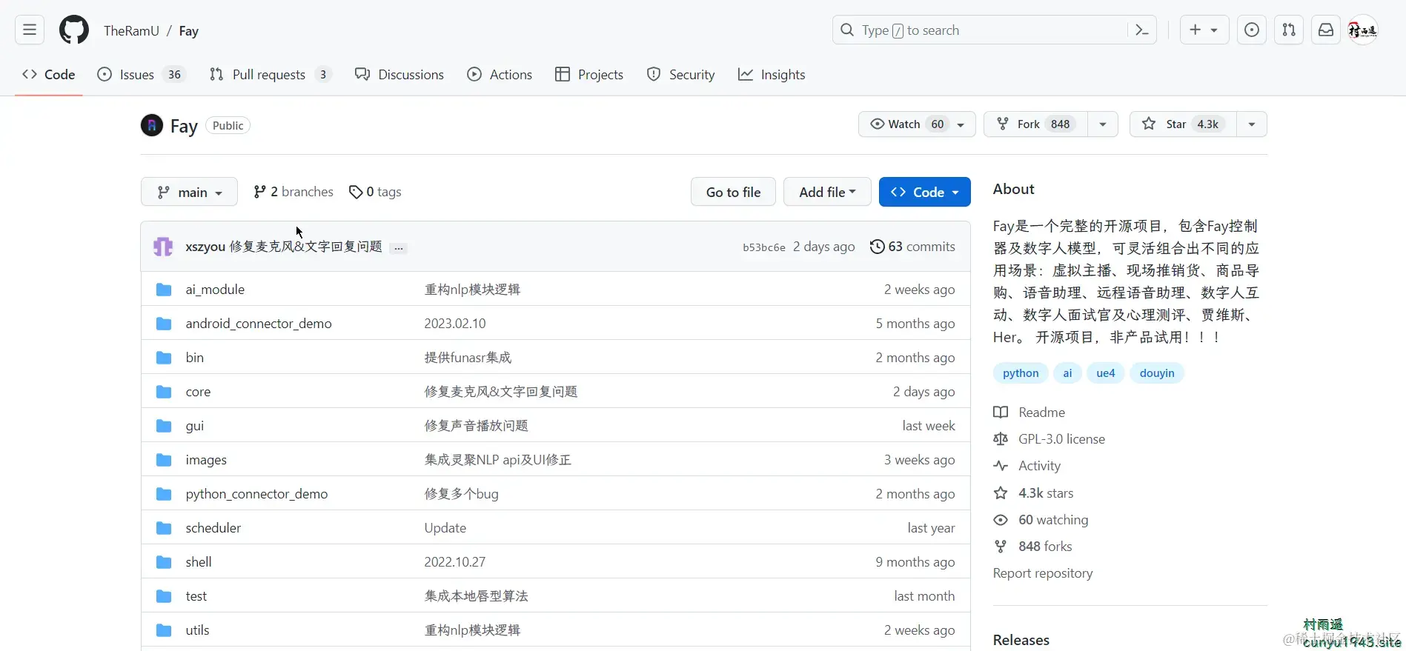Open the pull requests shortcut icon in header

click(1289, 30)
